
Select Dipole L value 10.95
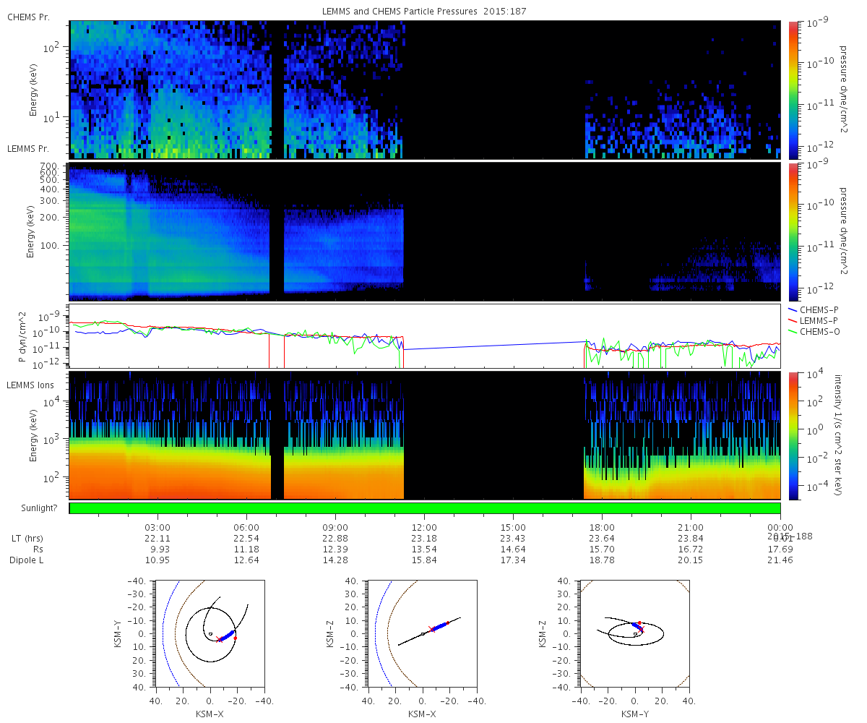point(158,560)
